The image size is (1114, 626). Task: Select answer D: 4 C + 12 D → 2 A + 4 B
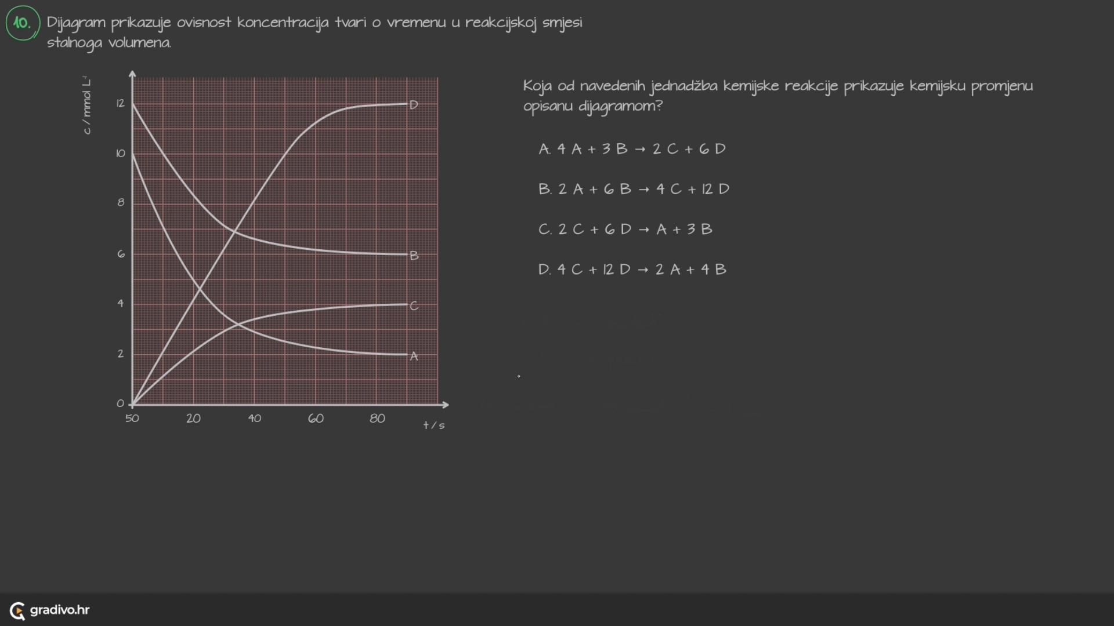coord(632,270)
